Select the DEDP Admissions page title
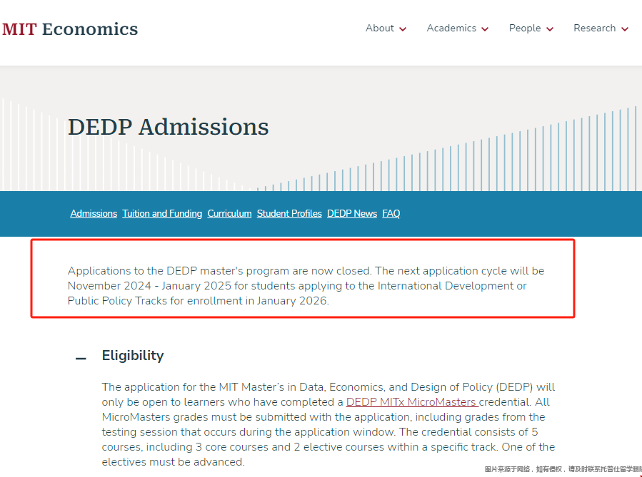 click(169, 127)
